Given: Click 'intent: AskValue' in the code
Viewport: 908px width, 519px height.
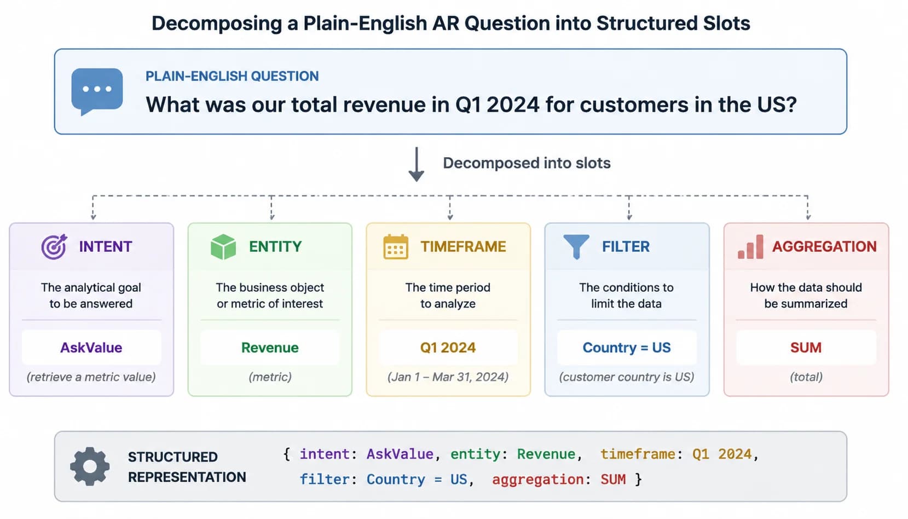Looking at the screenshot, I should tap(367, 454).
